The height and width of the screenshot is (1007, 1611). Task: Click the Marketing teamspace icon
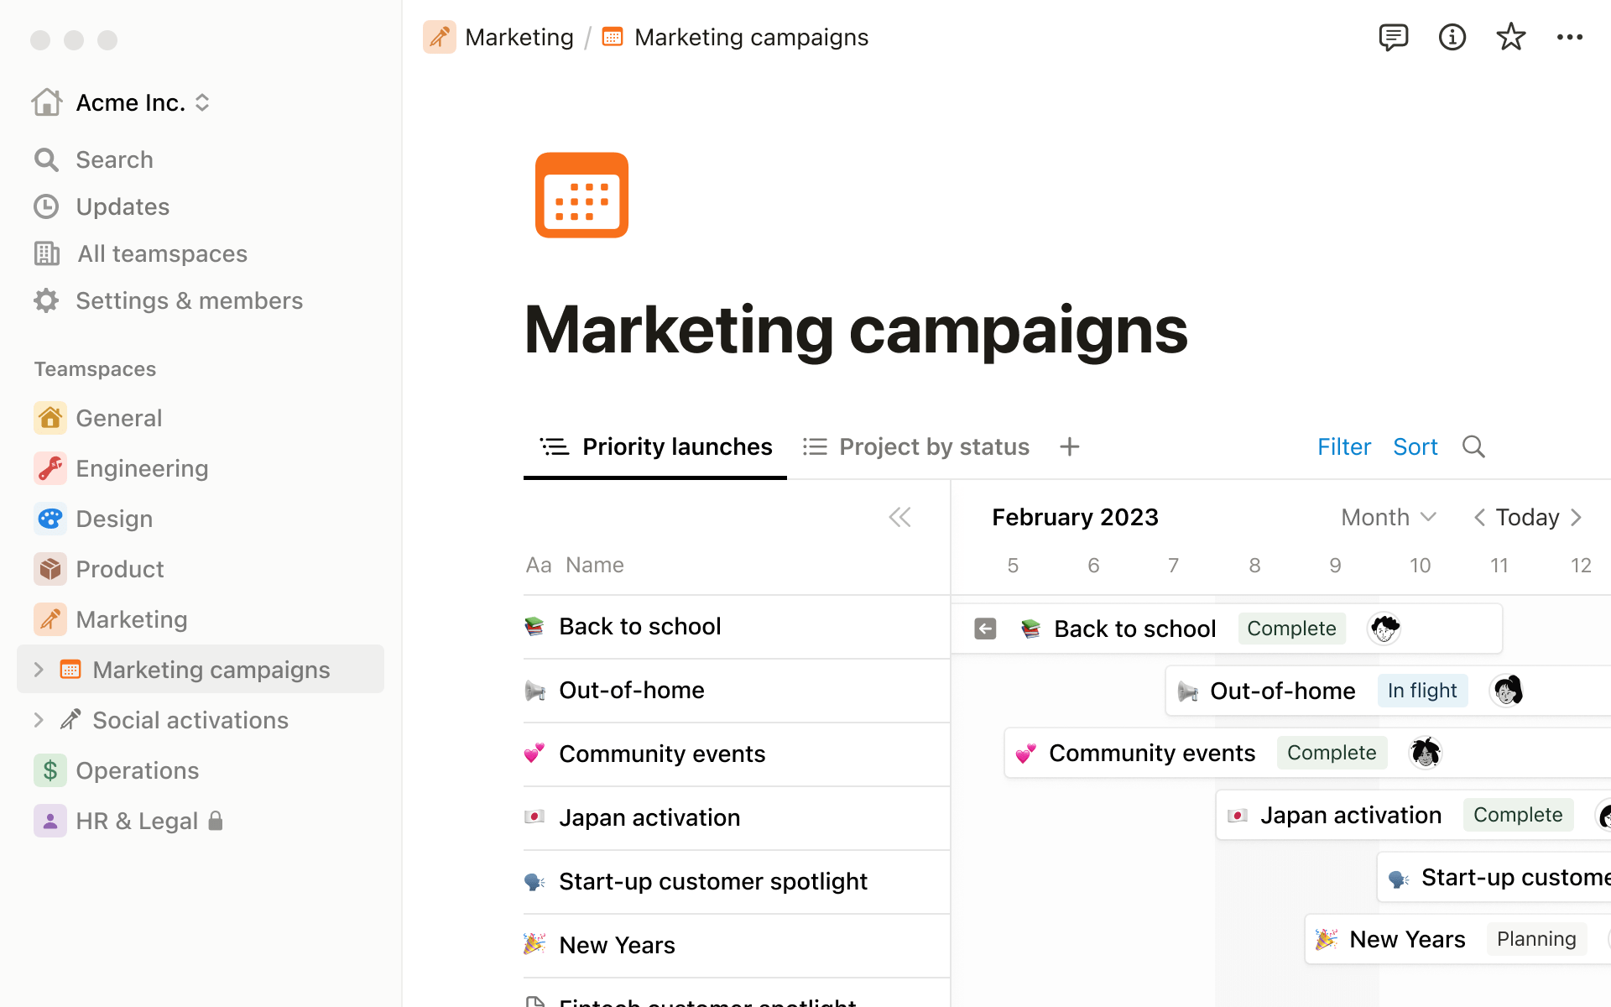pos(48,618)
